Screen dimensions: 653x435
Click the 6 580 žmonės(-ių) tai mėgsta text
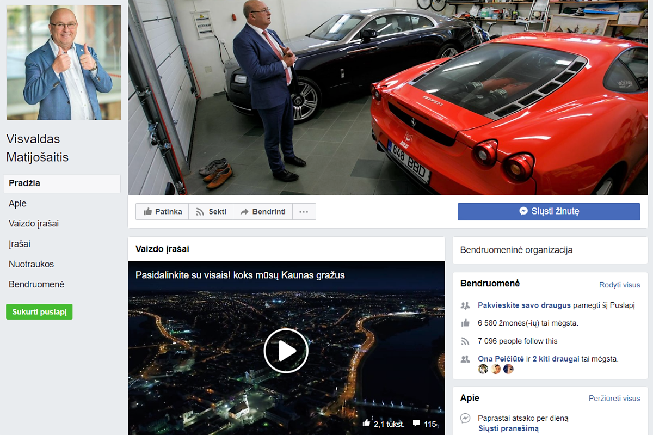click(x=528, y=323)
